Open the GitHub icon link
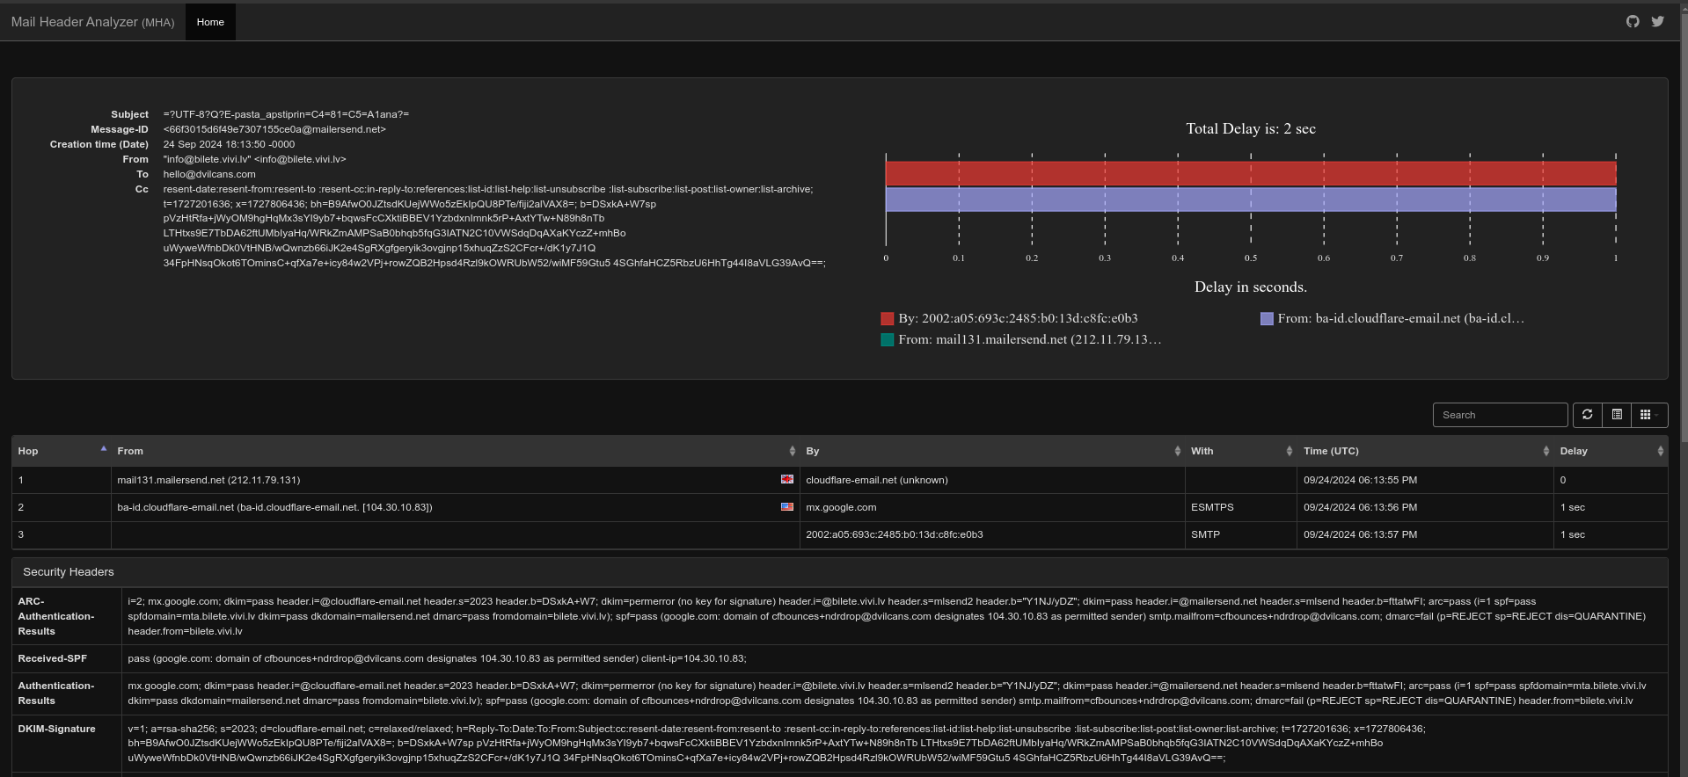 [1633, 22]
